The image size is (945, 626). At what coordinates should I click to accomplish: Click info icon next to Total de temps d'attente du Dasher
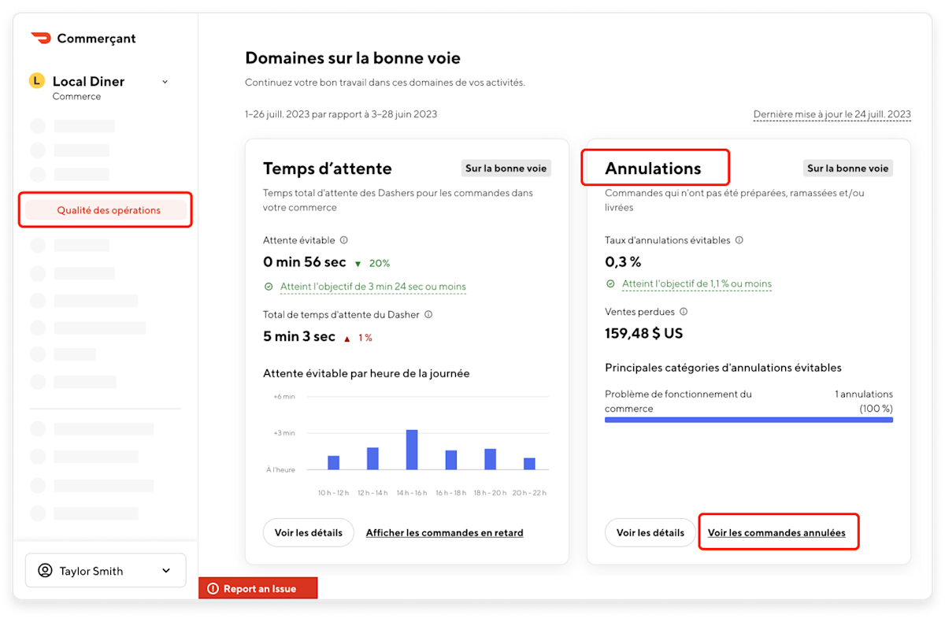[428, 314]
